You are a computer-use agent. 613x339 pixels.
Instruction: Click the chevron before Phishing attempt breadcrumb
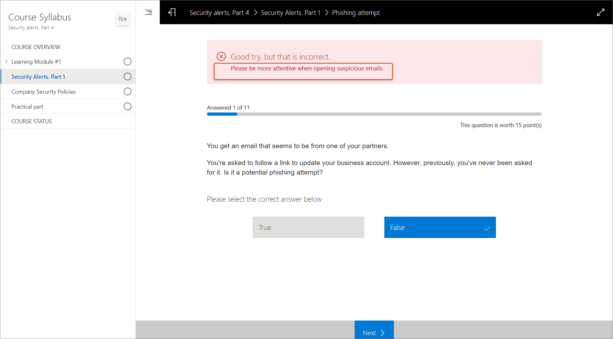point(327,12)
